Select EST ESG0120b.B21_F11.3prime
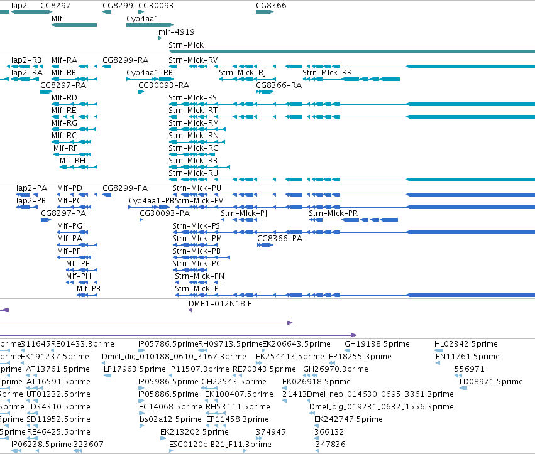Screen dimensions: 535x454 pos(220,445)
